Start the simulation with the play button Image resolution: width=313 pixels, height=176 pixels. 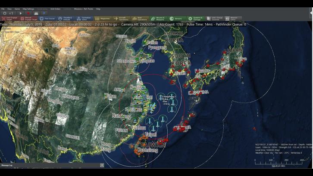(21, 13)
